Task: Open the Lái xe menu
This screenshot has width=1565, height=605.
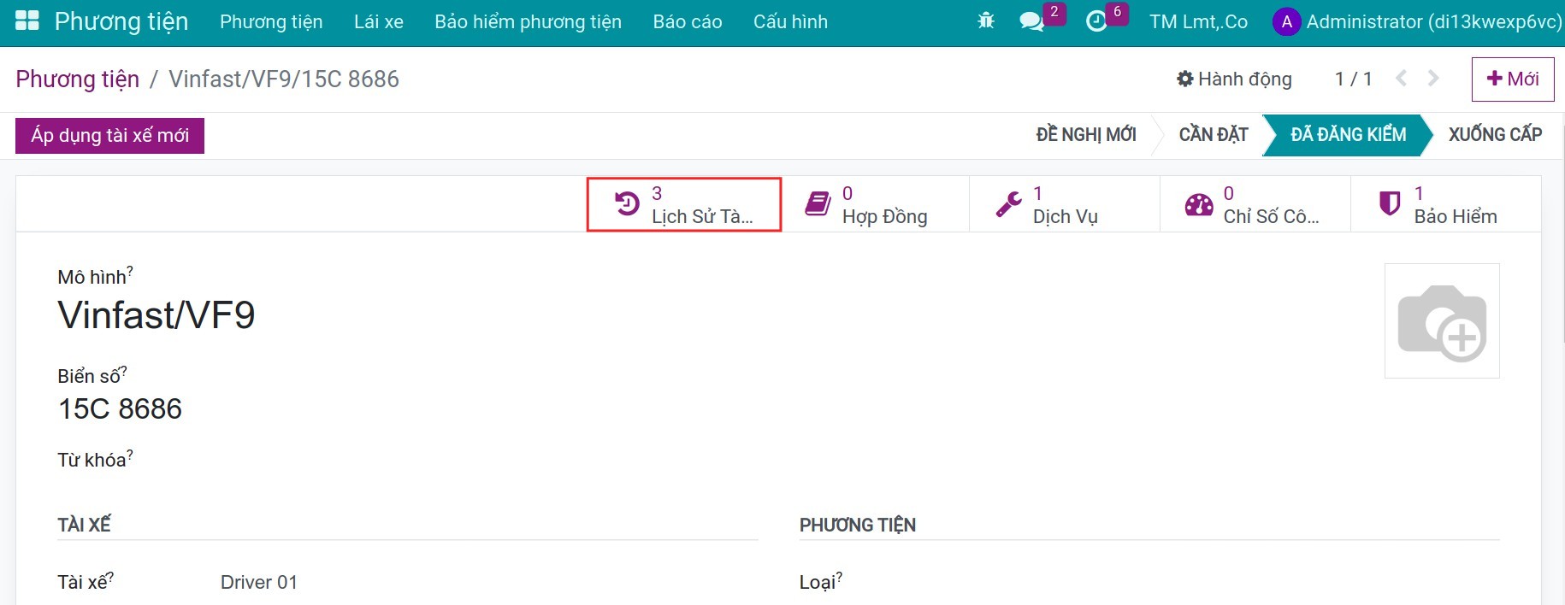Action: [379, 21]
